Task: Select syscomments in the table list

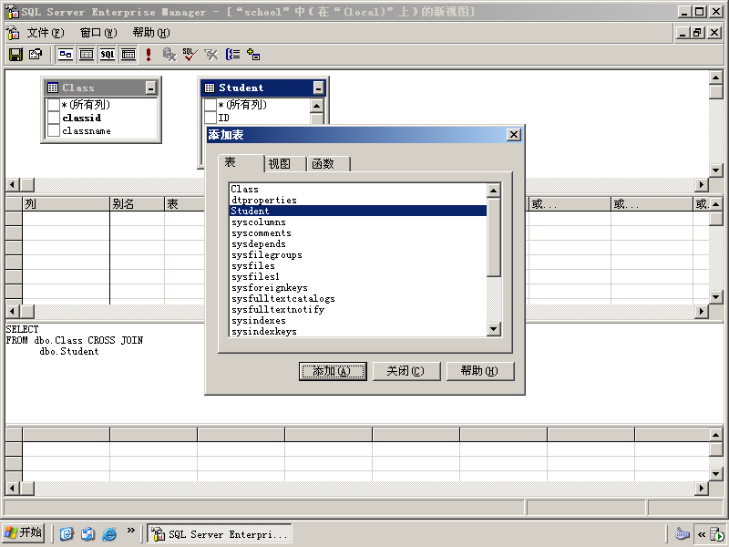Action: (358, 232)
